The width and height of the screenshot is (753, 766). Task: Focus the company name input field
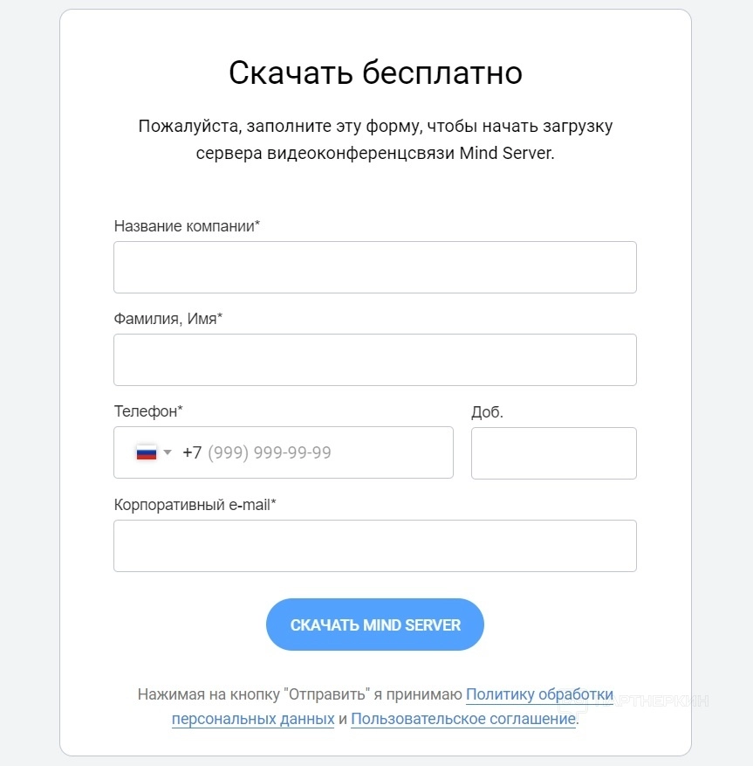pos(374,267)
